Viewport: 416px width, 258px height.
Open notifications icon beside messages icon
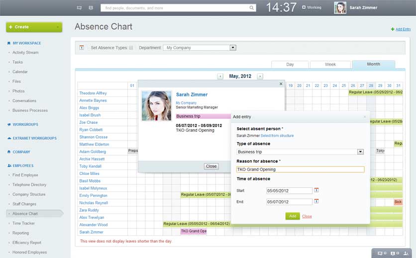91,8
